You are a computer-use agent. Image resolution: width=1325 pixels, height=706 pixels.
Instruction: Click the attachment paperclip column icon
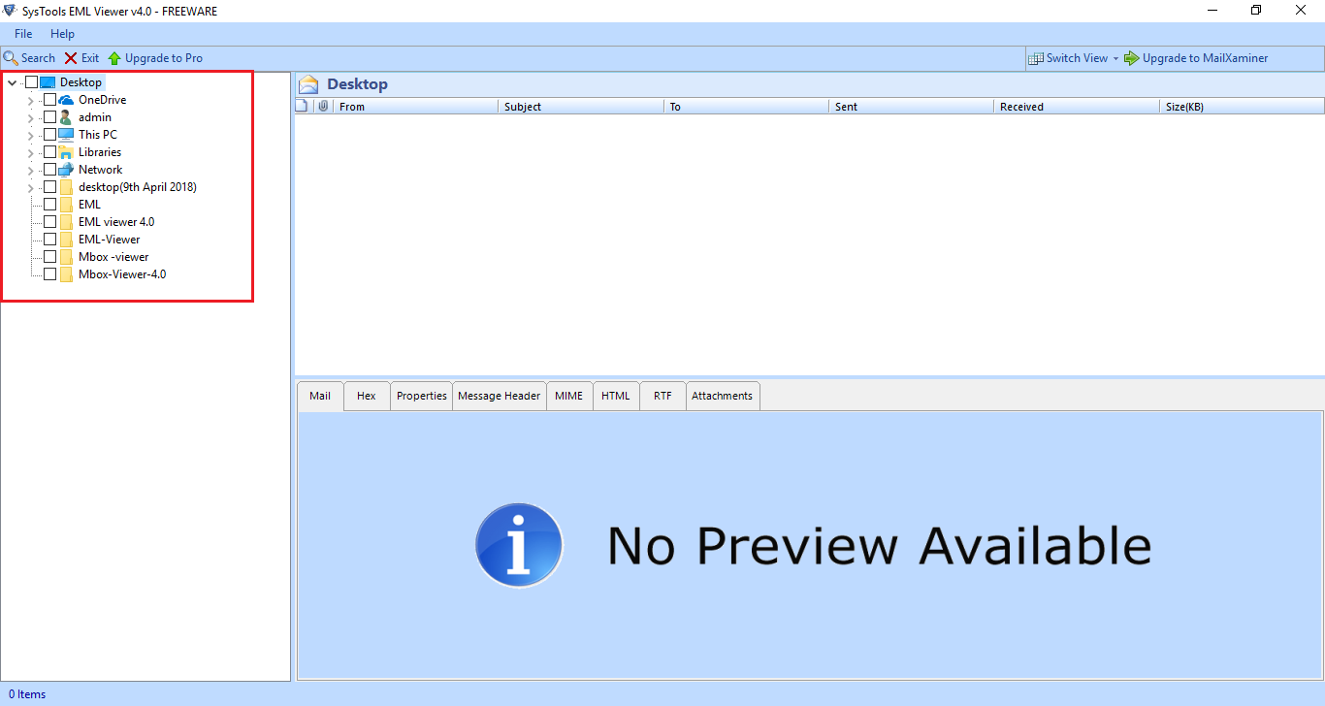323,106
